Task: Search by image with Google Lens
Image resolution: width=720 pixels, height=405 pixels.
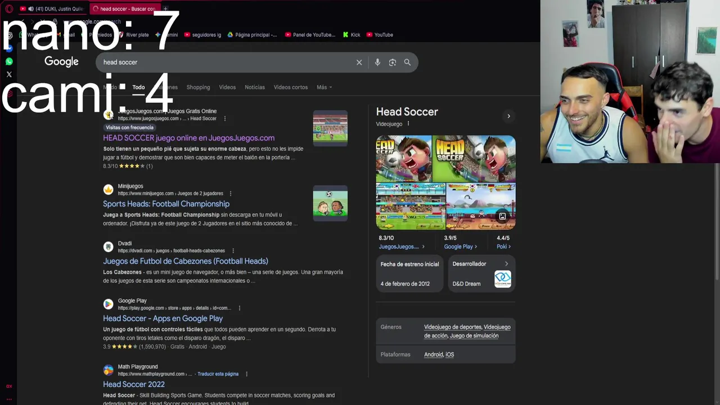Action: point(393,62)
